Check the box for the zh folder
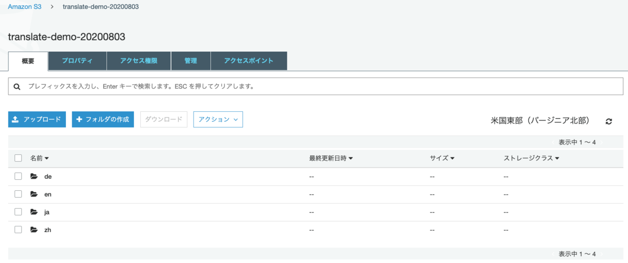The height and width of the screenshot is (263, 628). coord(18,230)
